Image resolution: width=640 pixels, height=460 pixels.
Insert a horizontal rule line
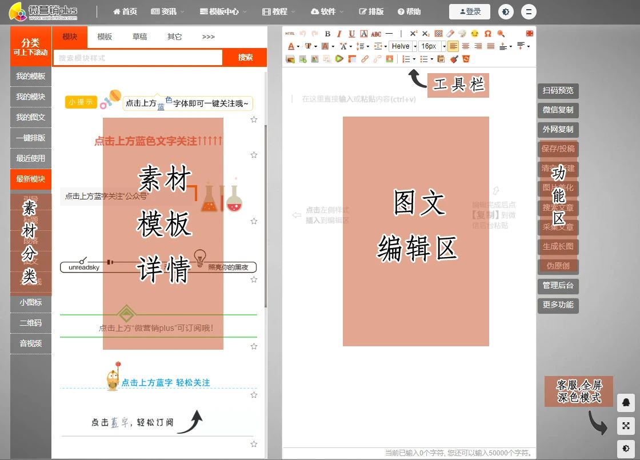(x=389, y=34)
